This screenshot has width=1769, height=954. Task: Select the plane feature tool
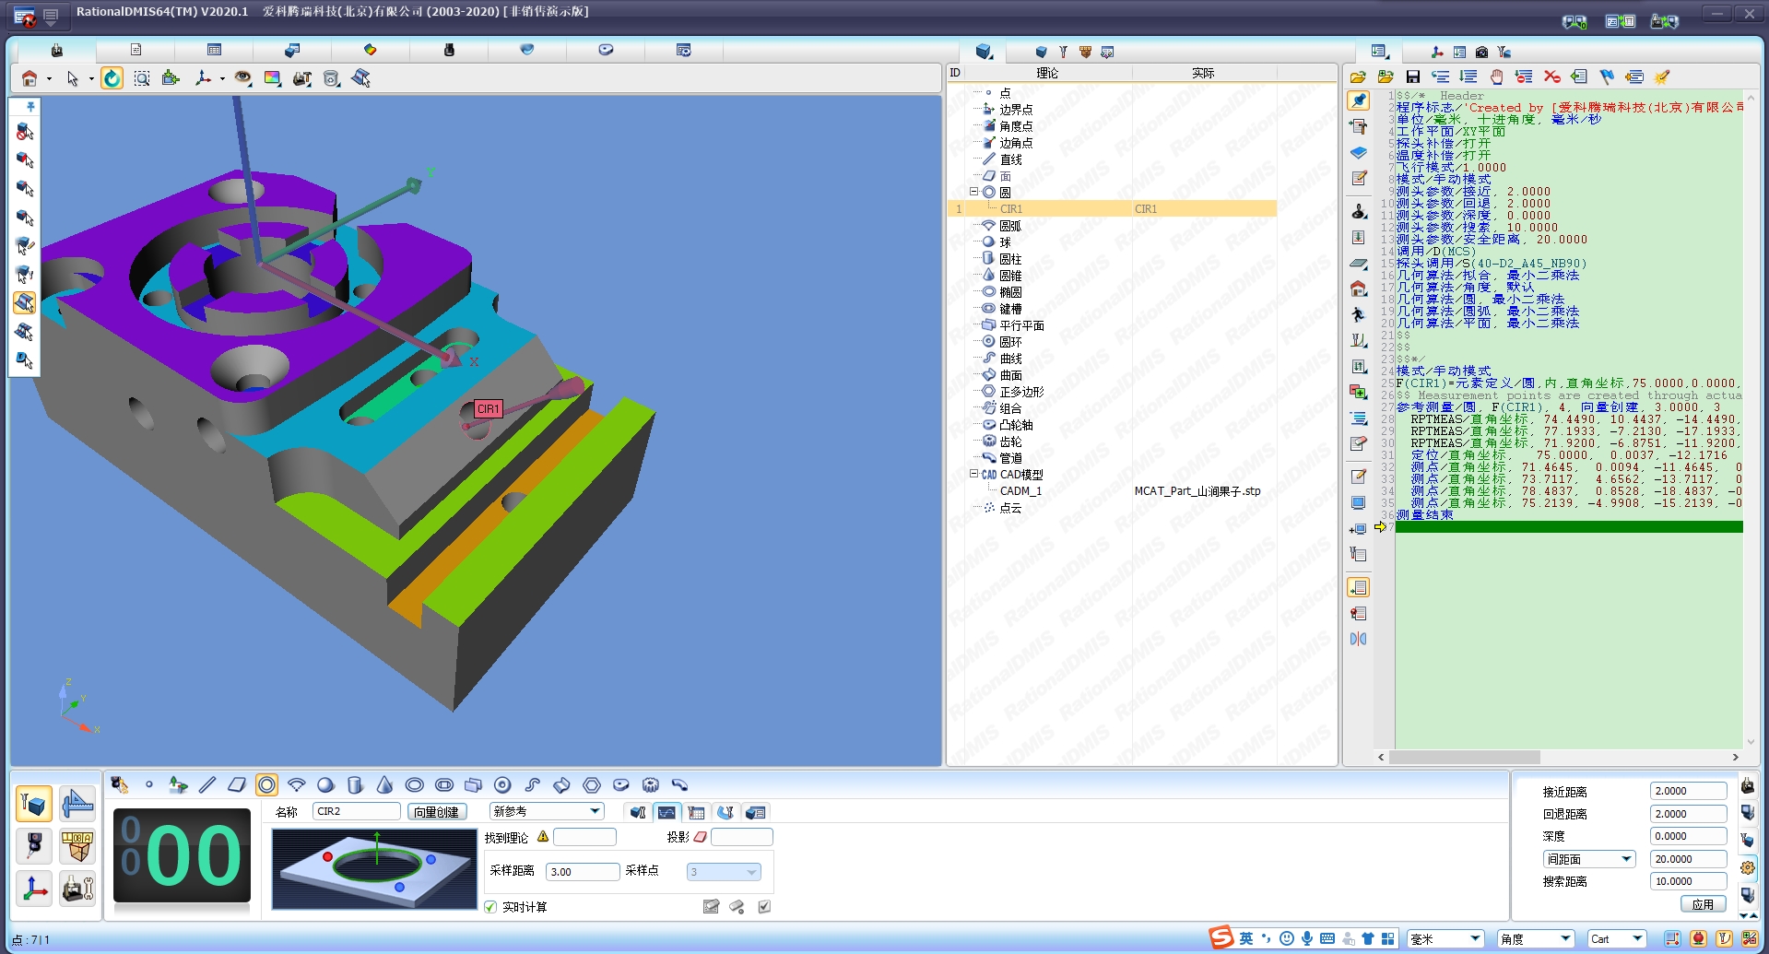pyautogui.click(x=237, y=785)
